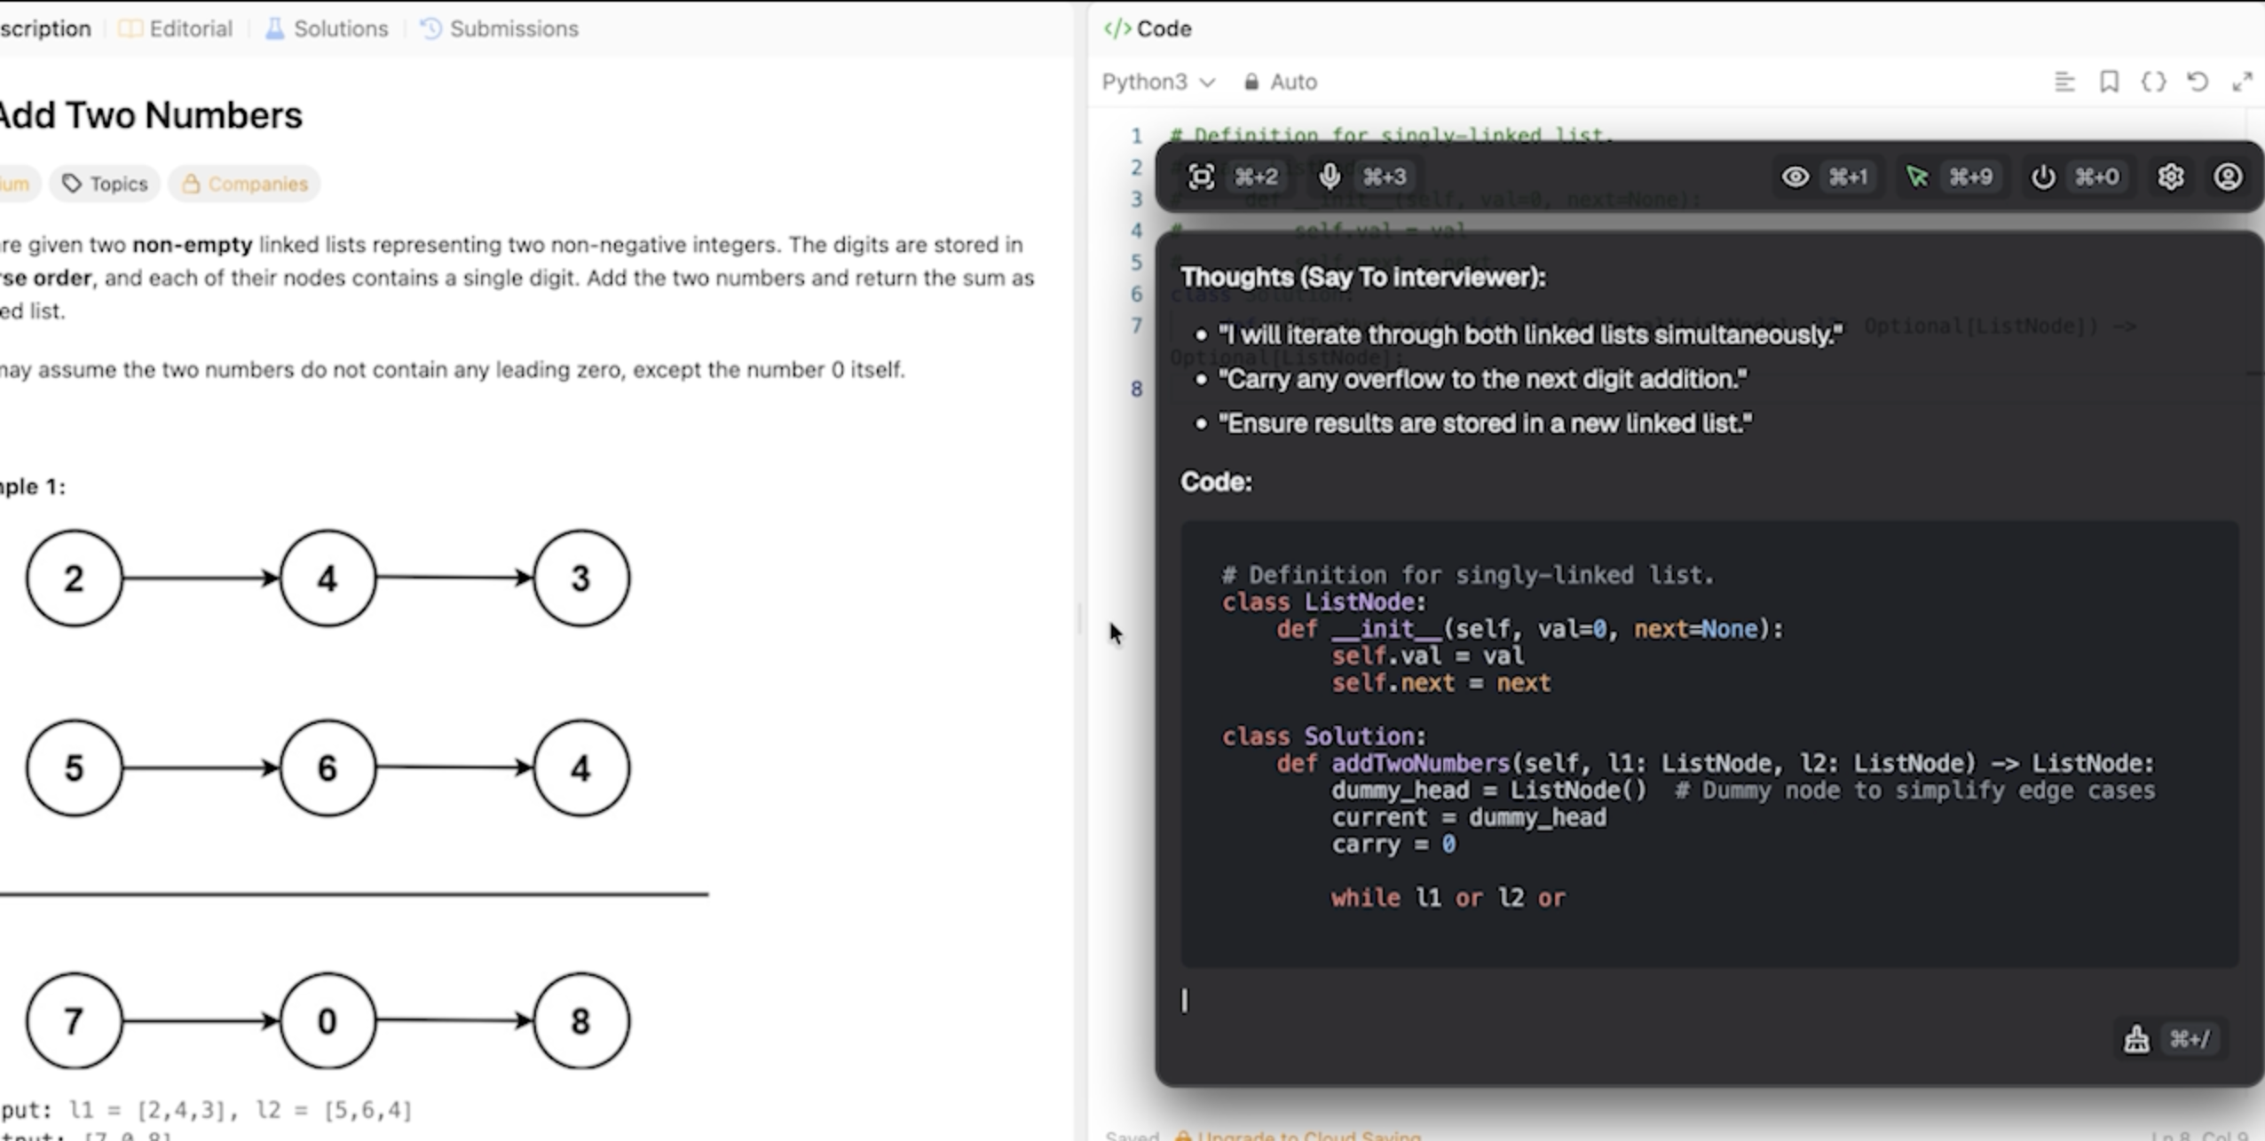Click the bookmark icon above the code editor
This screenshot has width=2265, height=1141.
click(x=2108, y=82)
